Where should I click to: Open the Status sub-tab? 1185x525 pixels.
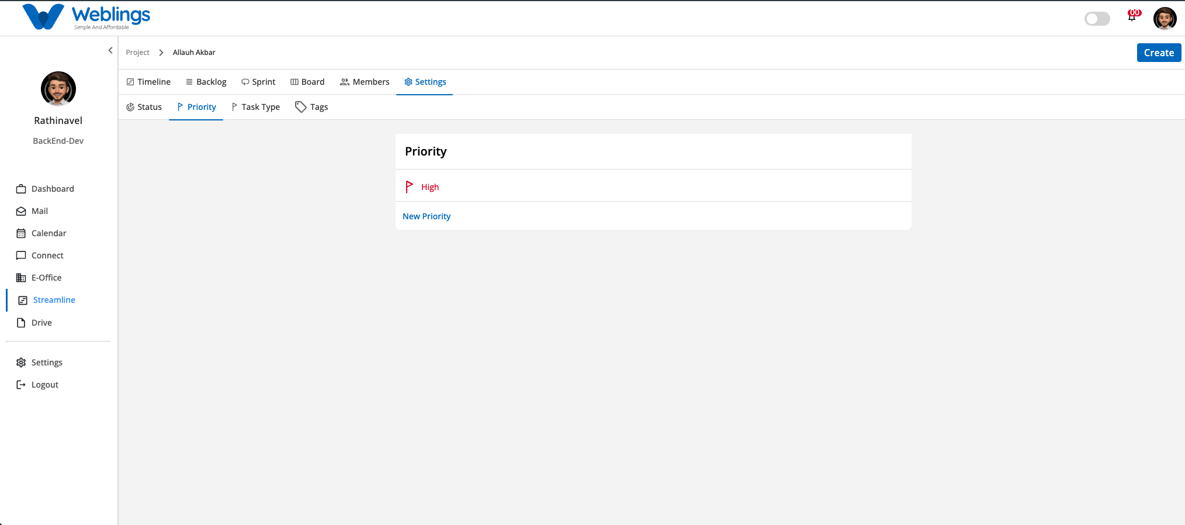144,107
